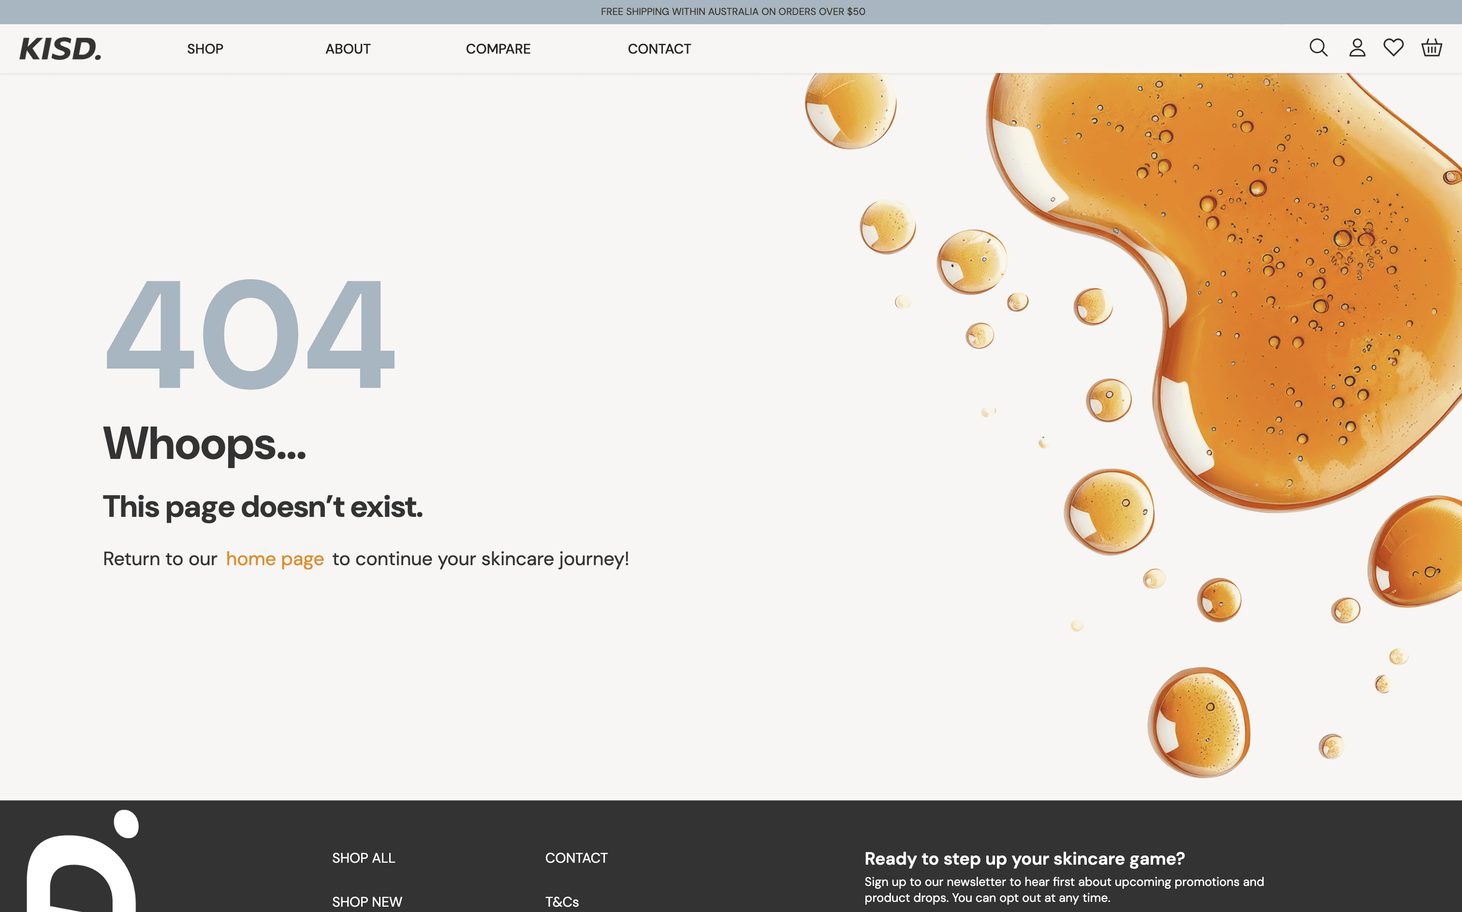Viewport: 1462px width, 912px height.
Task: Follow the orange home page link
Action: coord(275,558)
